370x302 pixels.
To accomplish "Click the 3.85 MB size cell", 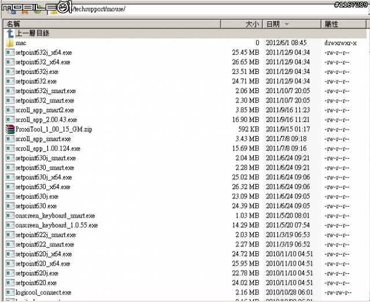I will click(x=247, y=110).
